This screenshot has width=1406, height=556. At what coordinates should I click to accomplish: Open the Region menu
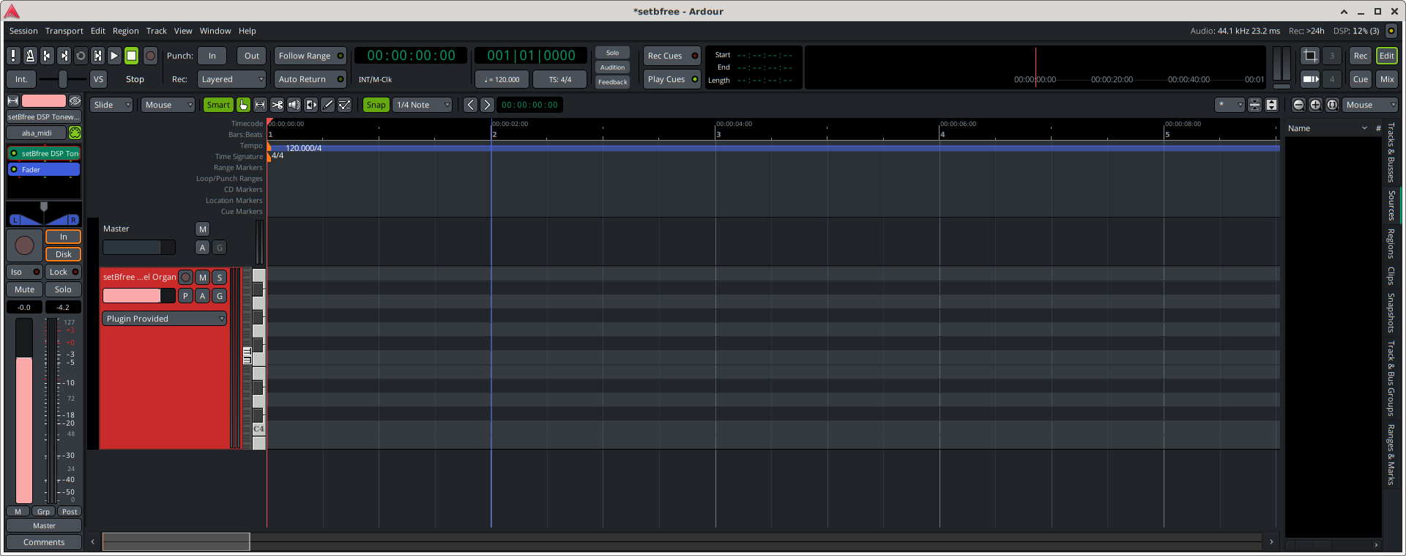(125, 31)
